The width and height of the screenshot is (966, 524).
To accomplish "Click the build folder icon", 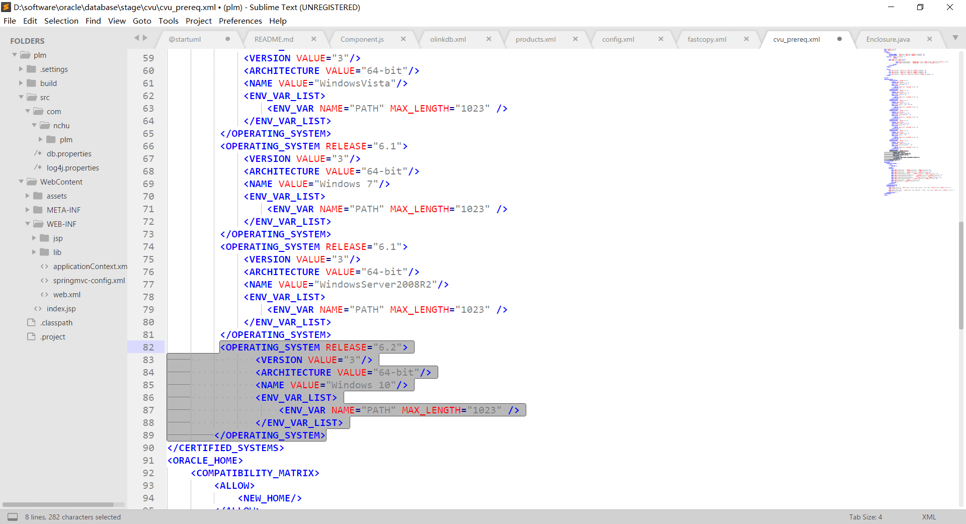I will (x=31, y=83).
